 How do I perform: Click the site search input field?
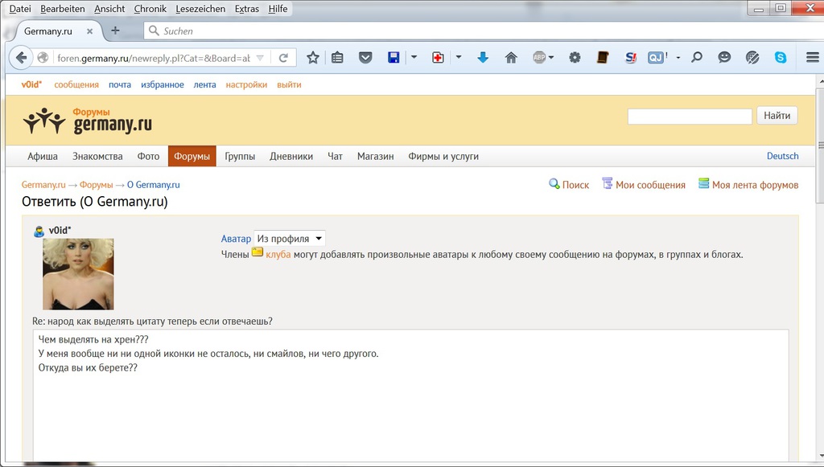coord(690,117)
